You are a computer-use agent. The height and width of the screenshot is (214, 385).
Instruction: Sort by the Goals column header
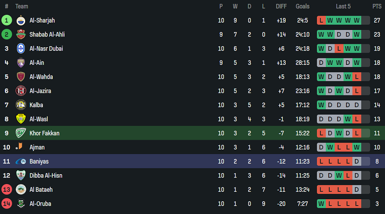pos(303,6)
